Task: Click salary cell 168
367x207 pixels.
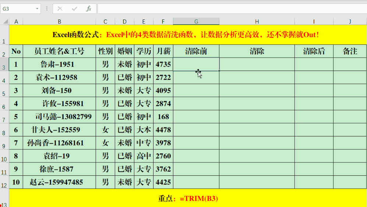Action: pos(163,117)
